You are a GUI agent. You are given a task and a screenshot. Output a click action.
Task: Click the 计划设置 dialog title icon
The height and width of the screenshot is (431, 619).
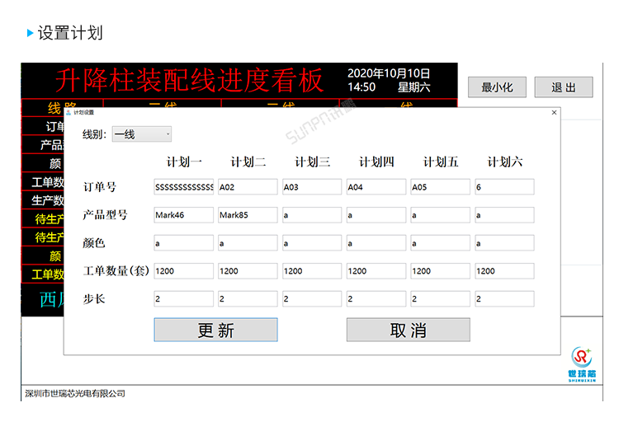point(69,112)
